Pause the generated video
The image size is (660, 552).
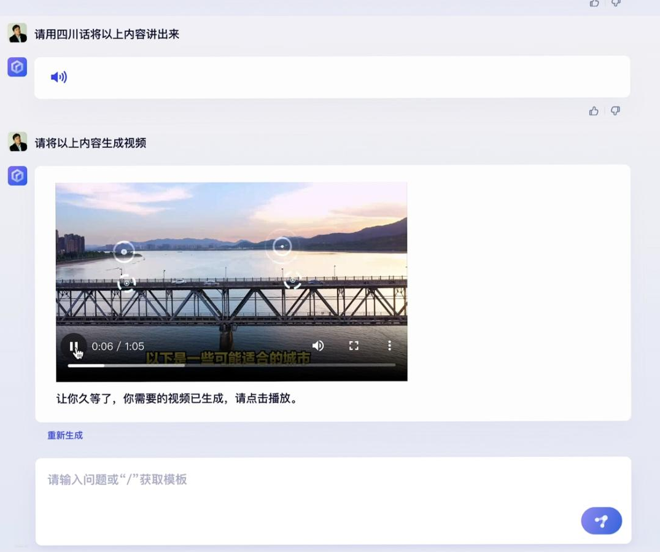coord(74,346)
